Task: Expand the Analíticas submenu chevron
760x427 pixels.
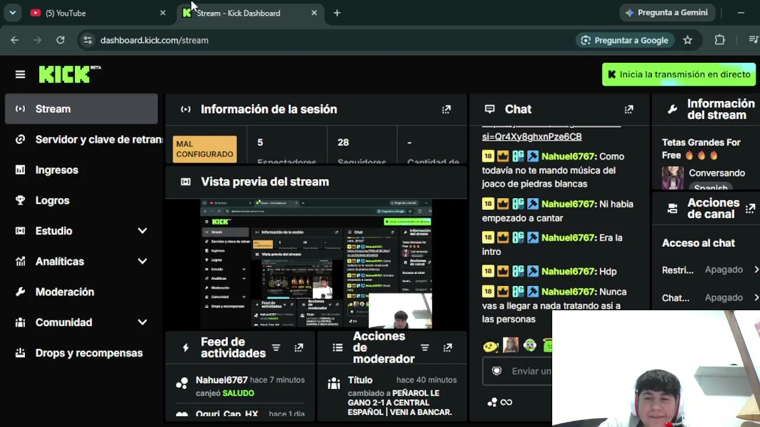Action: [142, 262]
